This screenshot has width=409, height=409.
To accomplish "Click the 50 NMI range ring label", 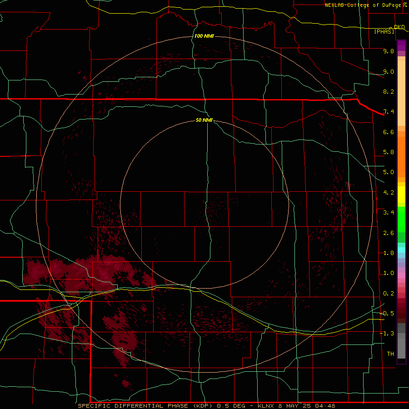I will [204, 120].
